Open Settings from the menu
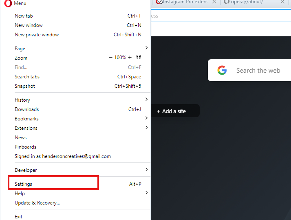Image resolution: width=291 pixels, height=220 pixels. click(78, 184)
